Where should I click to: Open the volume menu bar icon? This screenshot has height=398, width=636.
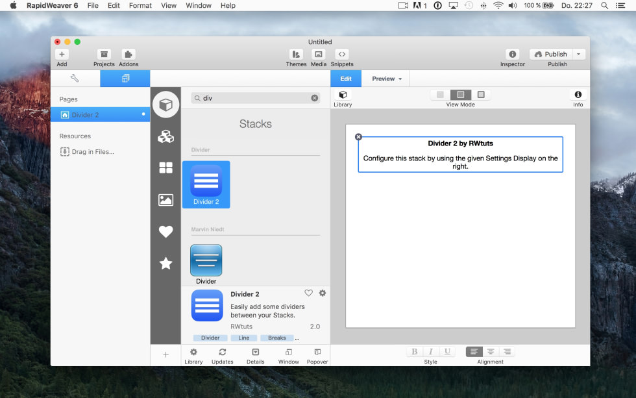(513, 5)
